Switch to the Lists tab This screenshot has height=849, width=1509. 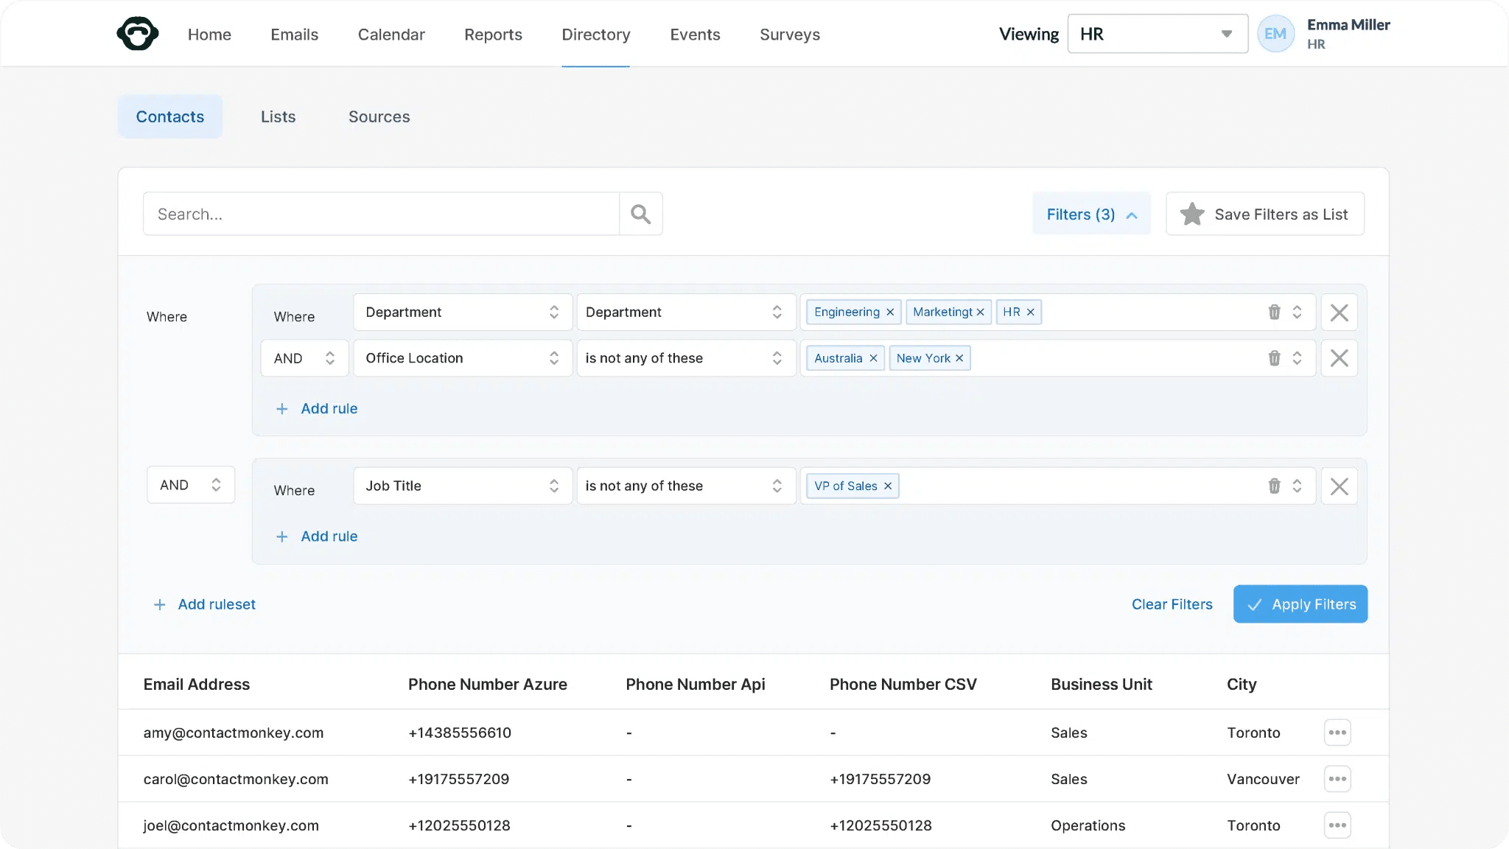tap(278, 116)
